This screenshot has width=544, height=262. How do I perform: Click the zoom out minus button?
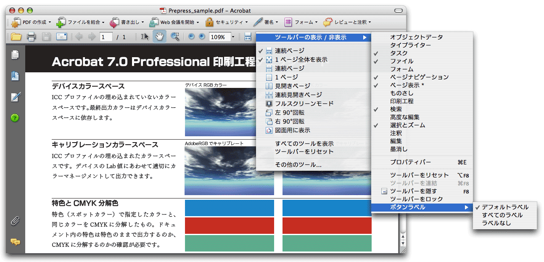point(191,37)
